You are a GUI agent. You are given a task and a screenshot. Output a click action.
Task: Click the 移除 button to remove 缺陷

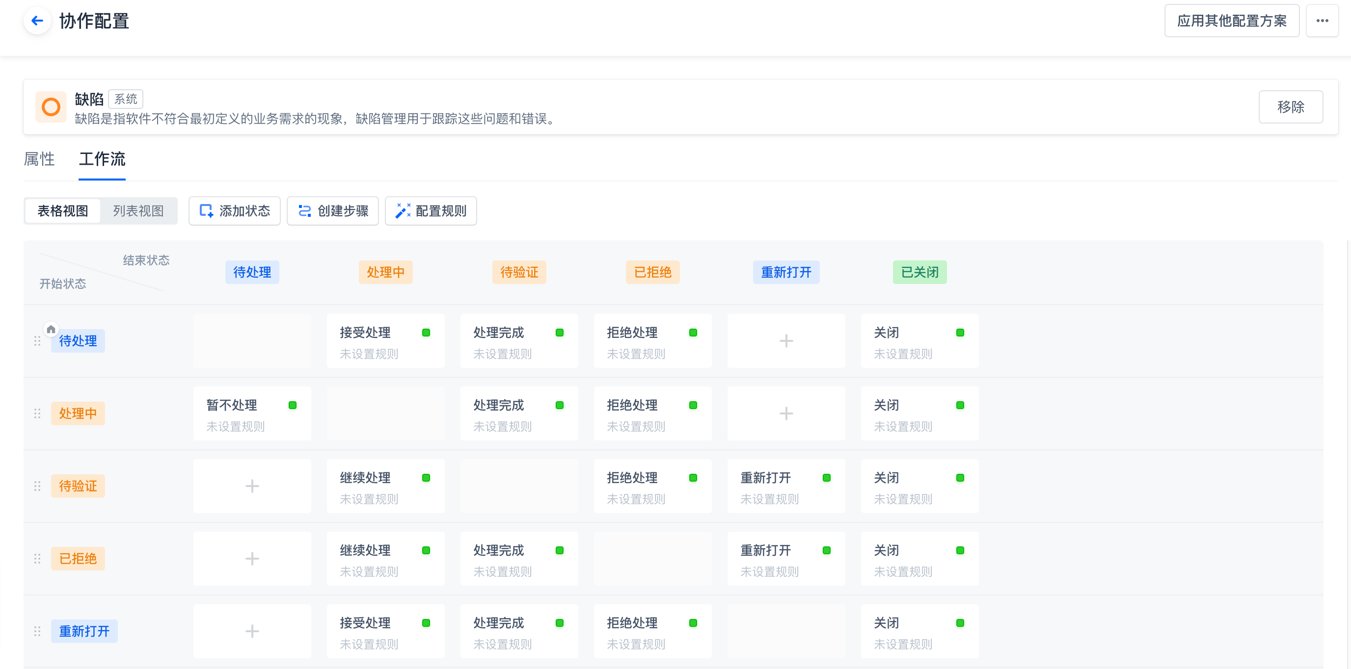tap(1291, 107)
